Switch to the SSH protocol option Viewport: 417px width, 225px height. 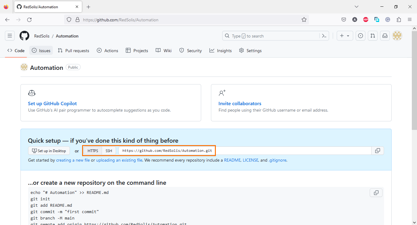109,150
